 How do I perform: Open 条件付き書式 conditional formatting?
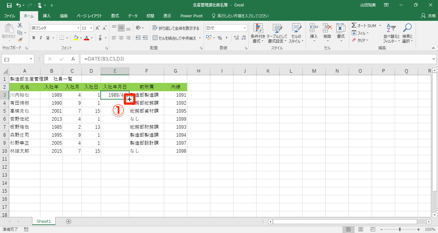coord(258,33)
